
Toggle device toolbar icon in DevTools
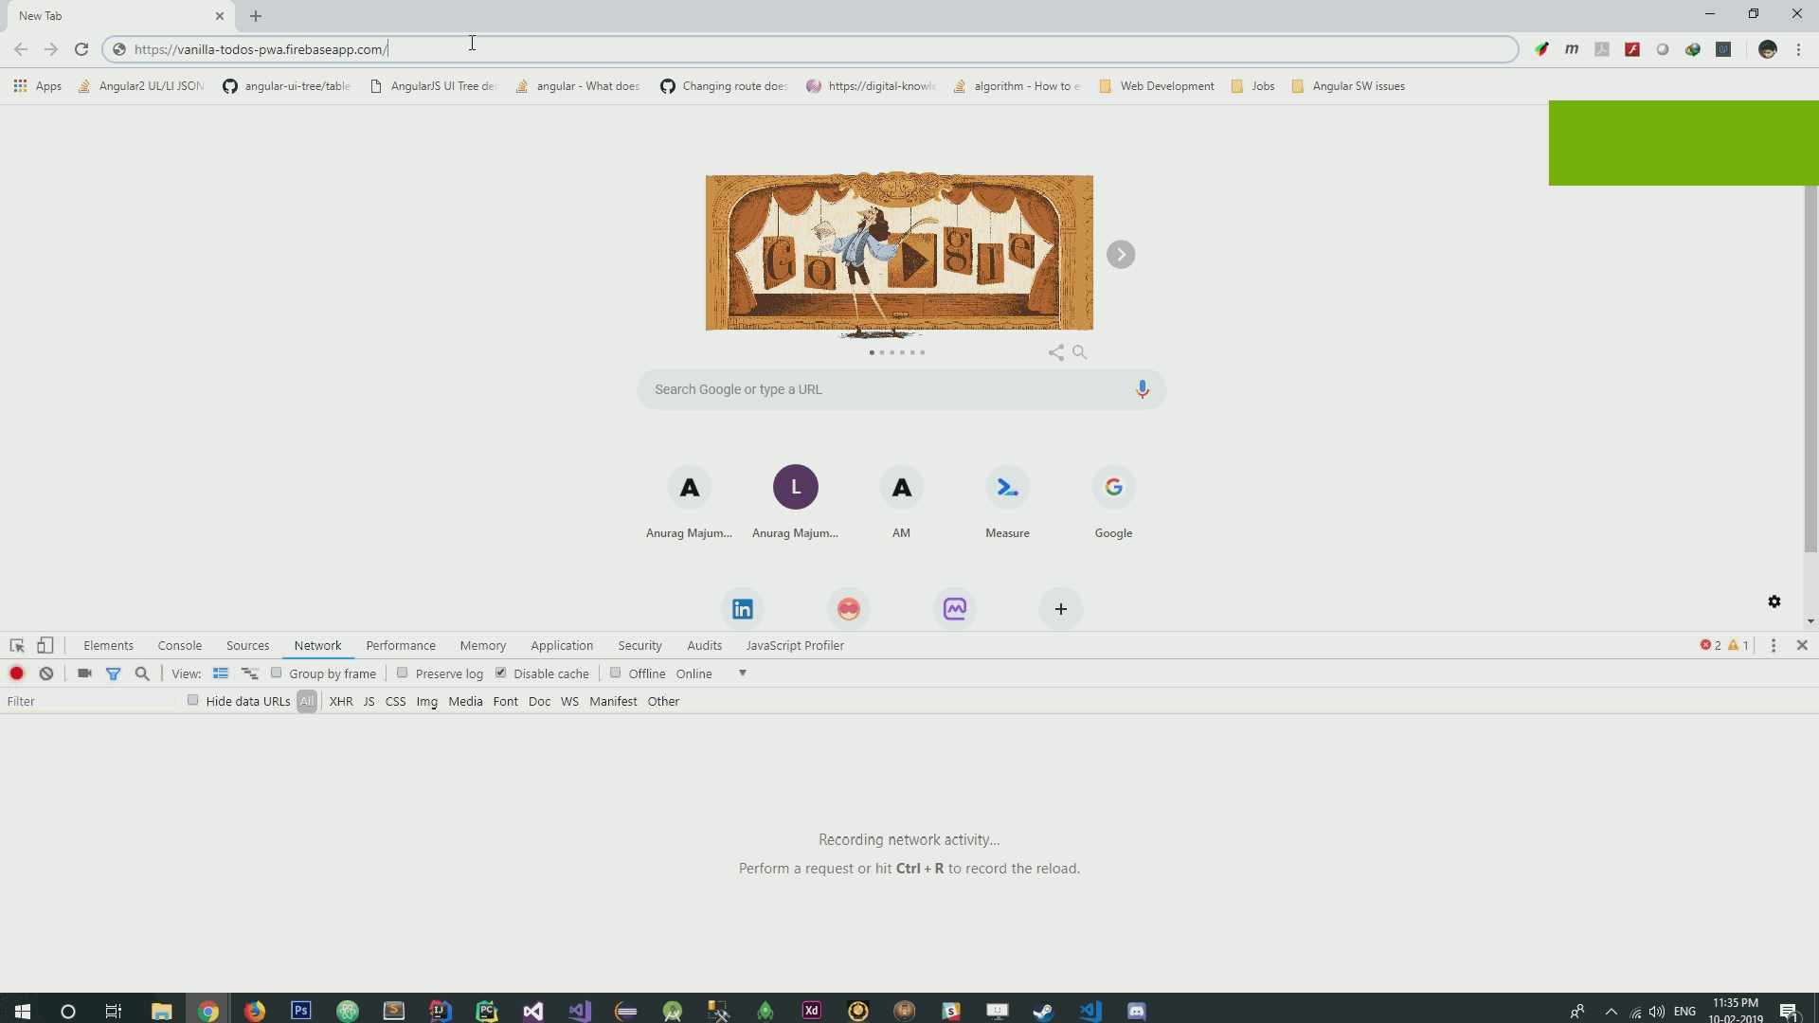pos(45,645)
